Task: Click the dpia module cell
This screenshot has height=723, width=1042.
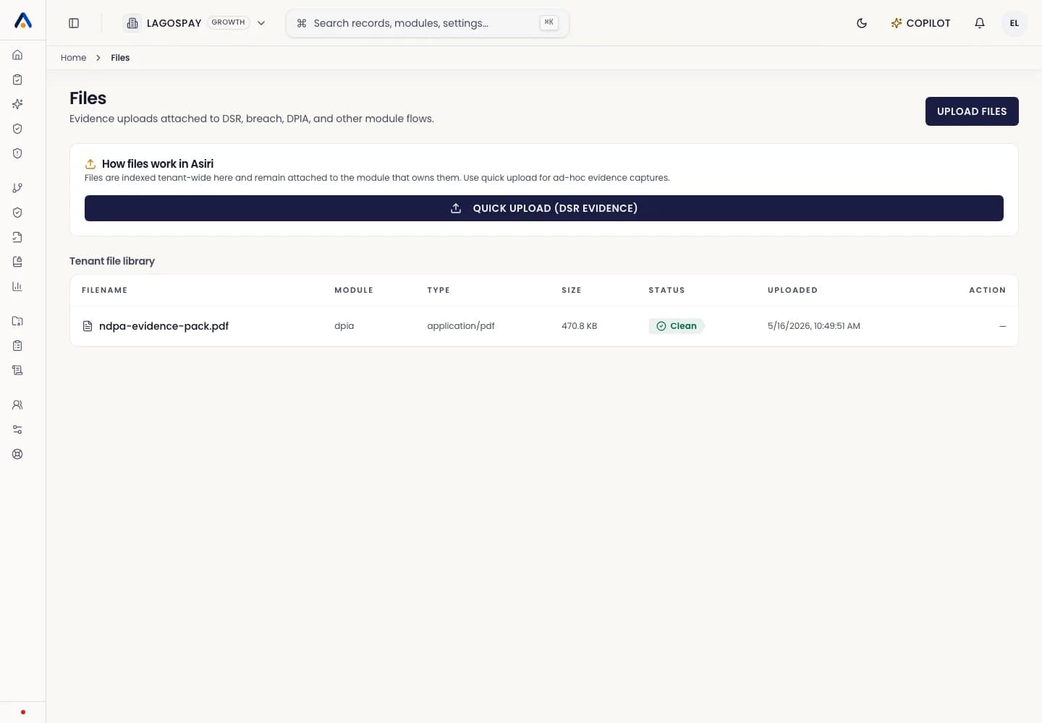Action: pyautogui.click(x=344, y=326)
